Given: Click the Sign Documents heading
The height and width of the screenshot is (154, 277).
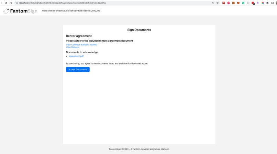Looking at the screenshot, I should click(139, 30).
